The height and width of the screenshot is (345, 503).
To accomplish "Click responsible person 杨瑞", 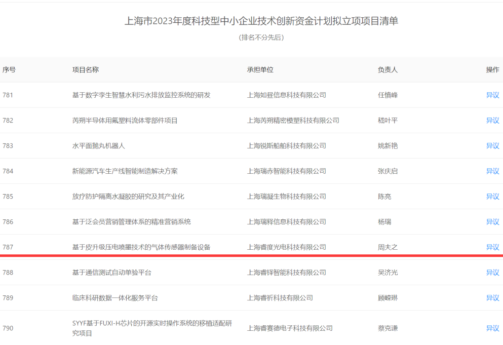I will click(x=384, y=222).
